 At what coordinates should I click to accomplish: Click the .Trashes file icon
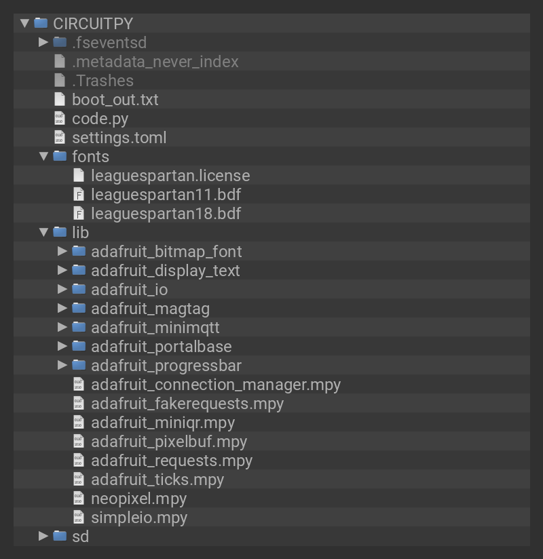click(x=60, y=80)
